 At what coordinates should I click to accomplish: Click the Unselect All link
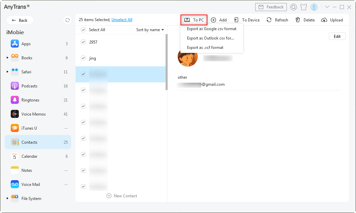pos(122,20)
